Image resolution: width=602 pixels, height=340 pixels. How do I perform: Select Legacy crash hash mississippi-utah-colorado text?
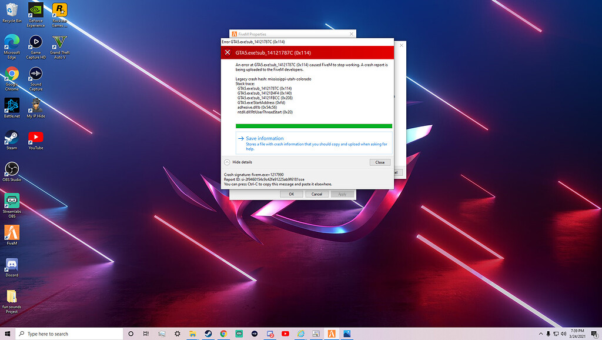273,79
